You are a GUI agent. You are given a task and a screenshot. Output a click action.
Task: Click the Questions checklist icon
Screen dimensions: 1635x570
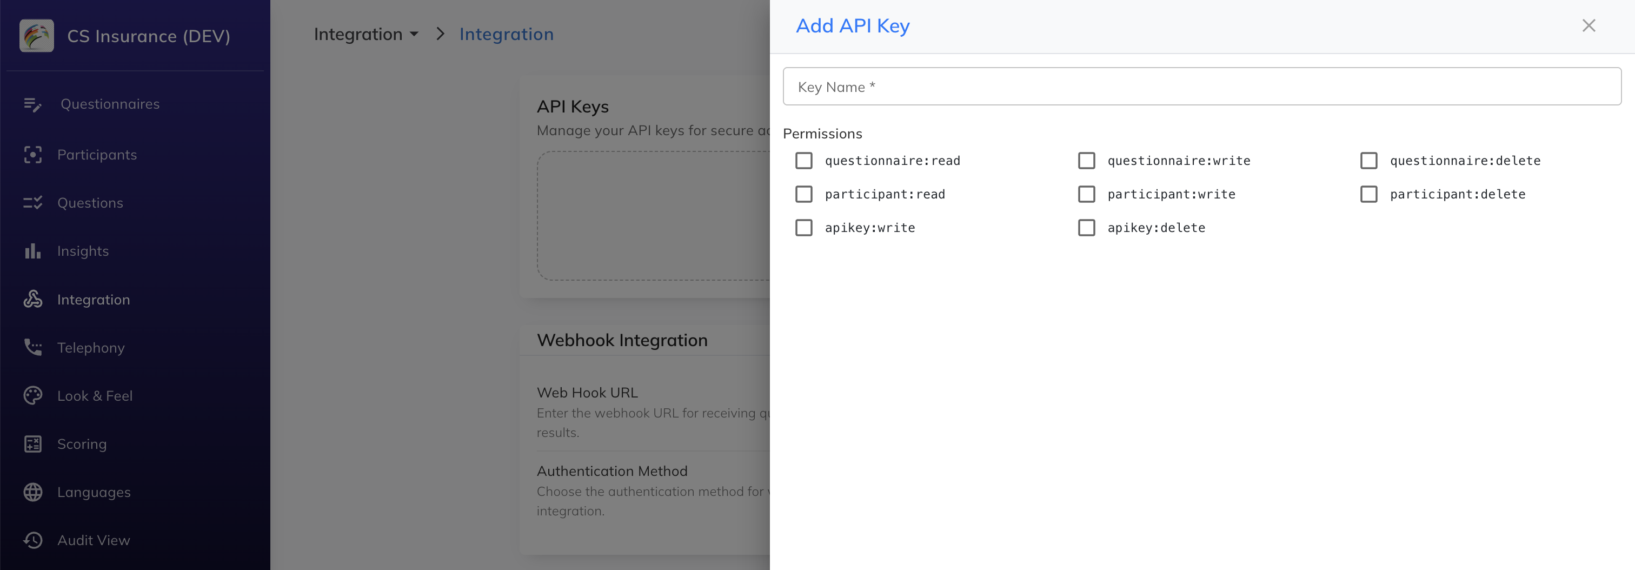pyautogui.click(x=32, y=203)
